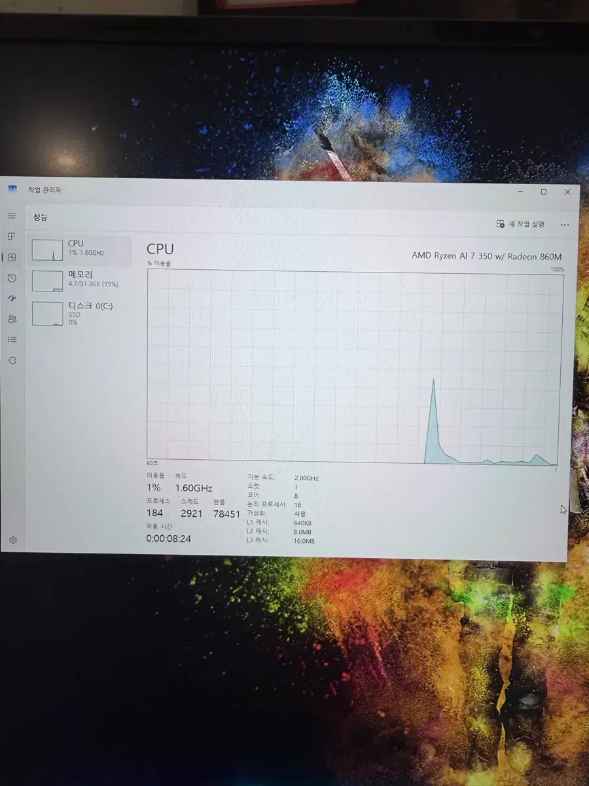This screenshot has height=786, width=589.
Task: Select the Performance page icon
Action: (x=12, y=257)
